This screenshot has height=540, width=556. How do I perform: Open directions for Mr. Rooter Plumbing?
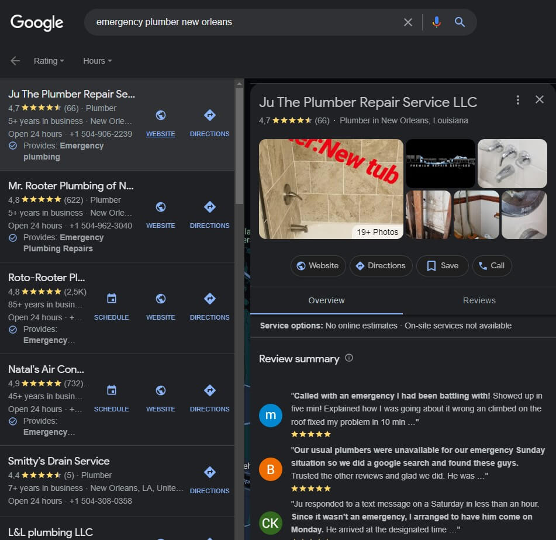tap(209, 214)
